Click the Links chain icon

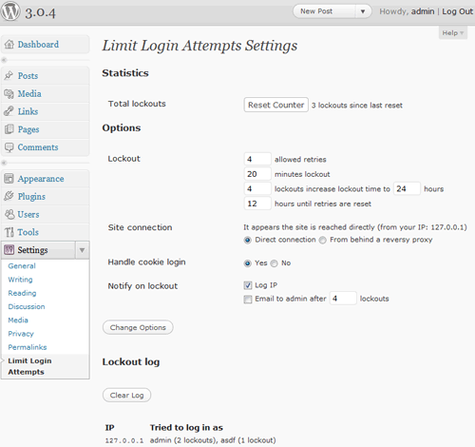click(x=9, y=111)
